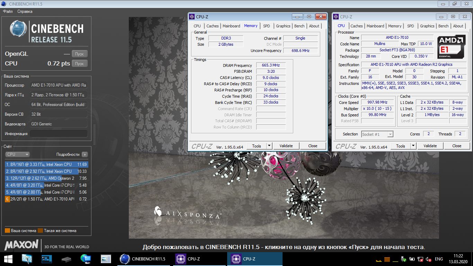Screen dimensions: 473x266
Task: Open About tab in the CPU window
Action: click(458, 26)
